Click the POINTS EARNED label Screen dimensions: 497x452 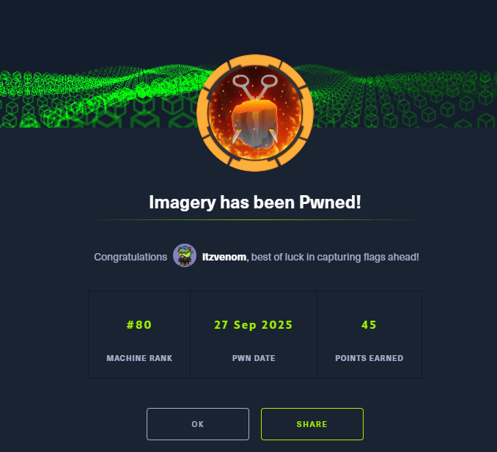369,358
